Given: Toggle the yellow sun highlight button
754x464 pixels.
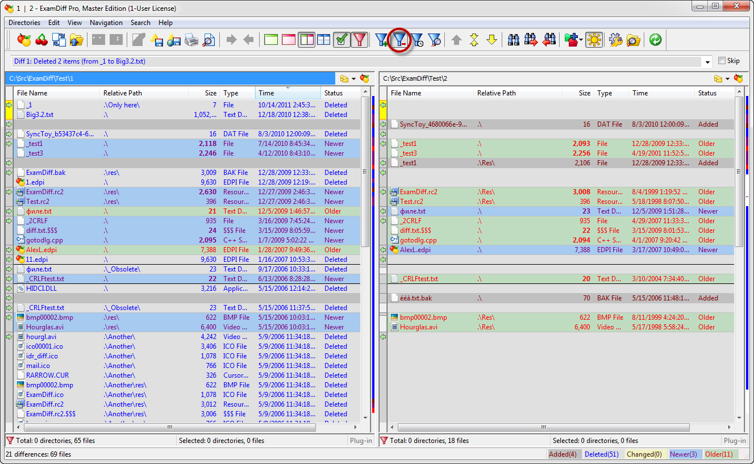Looking at the screenshot, I should coord(594,40).
